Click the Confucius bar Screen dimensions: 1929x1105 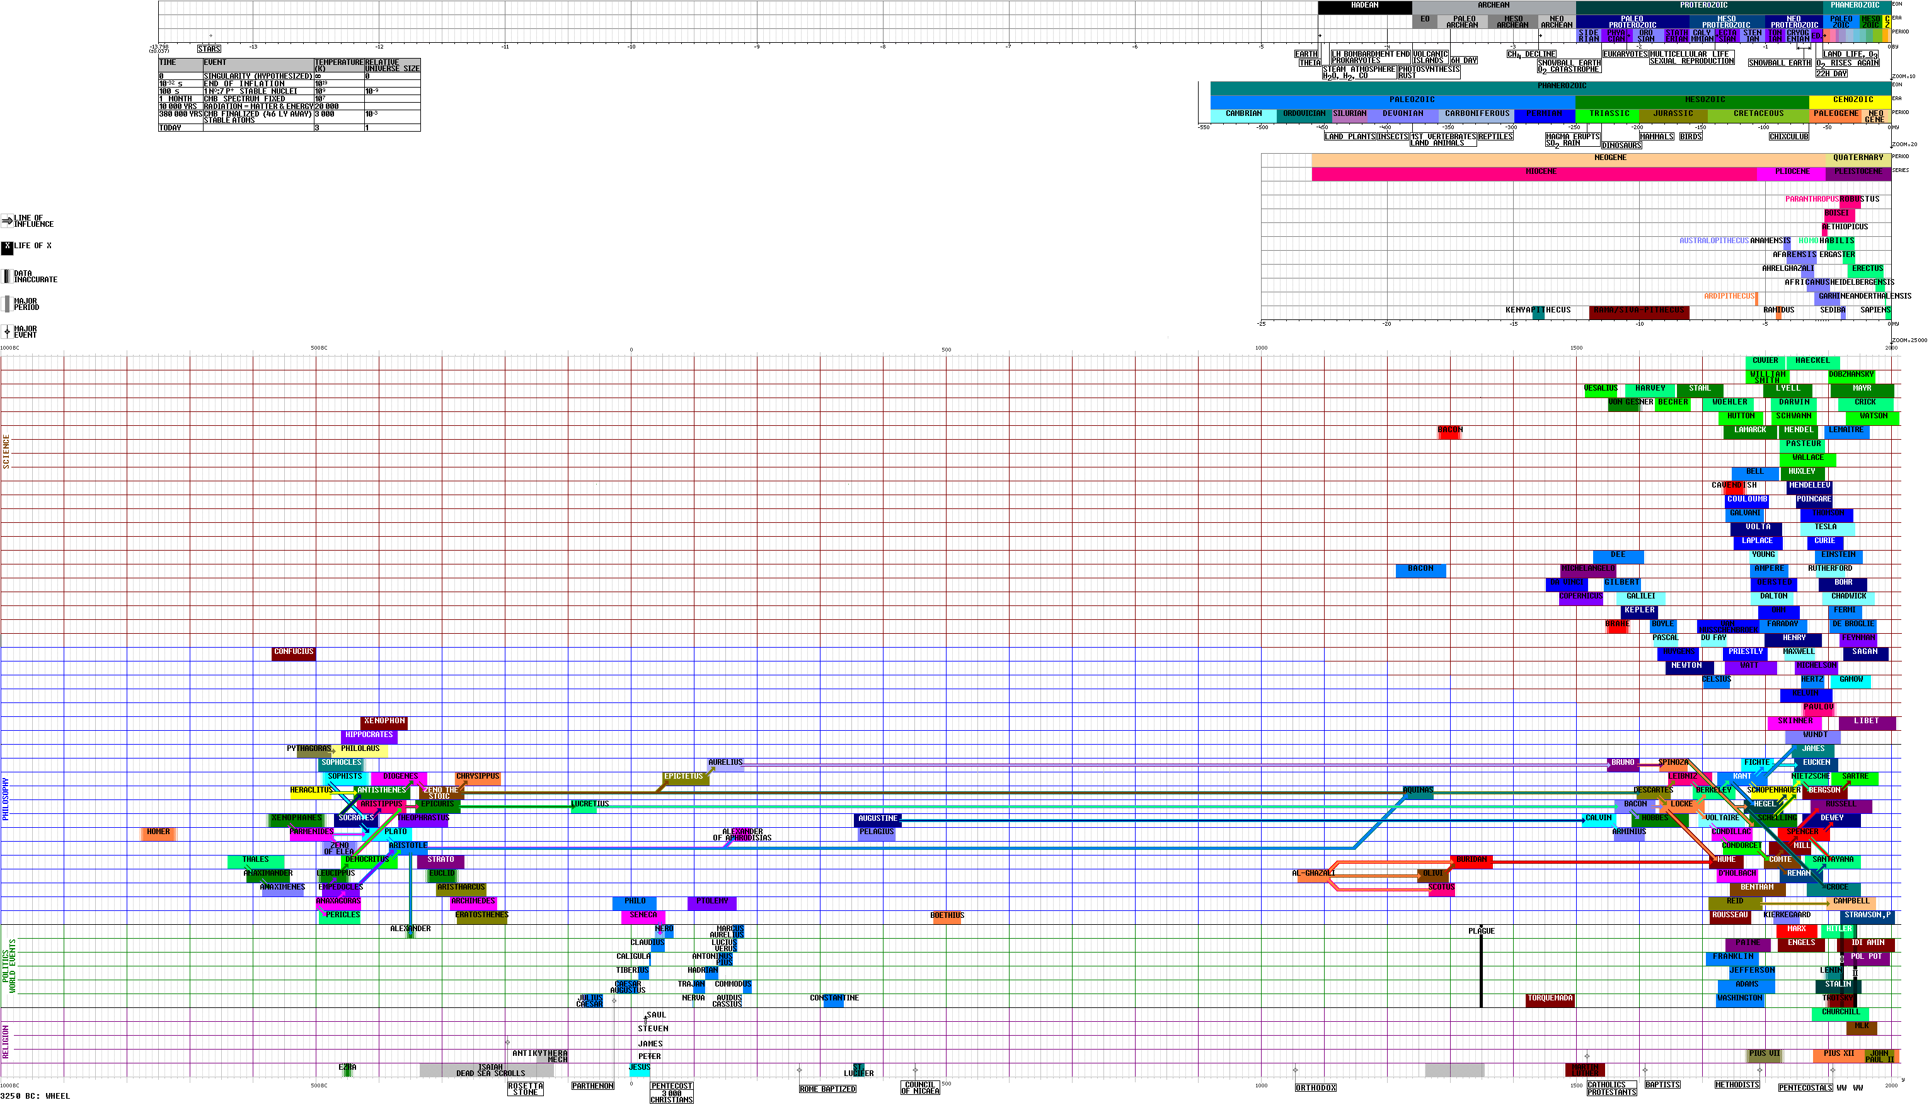[x=293, y=653]
